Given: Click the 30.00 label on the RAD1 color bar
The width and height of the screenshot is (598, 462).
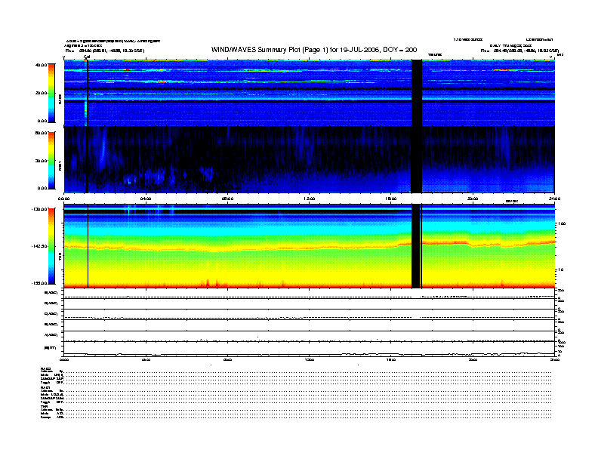Looking at the screenshot, I should click(41, 161).
